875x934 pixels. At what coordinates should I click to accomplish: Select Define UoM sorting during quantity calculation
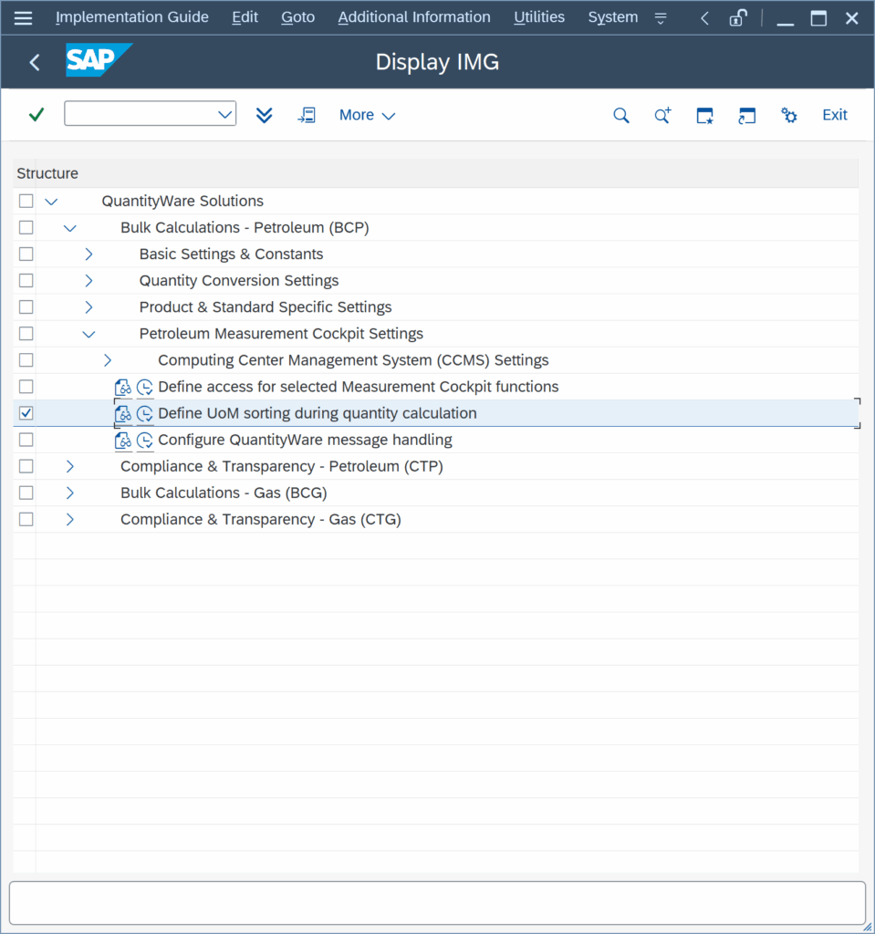[318, 413]
